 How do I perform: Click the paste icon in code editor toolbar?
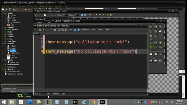66,30
